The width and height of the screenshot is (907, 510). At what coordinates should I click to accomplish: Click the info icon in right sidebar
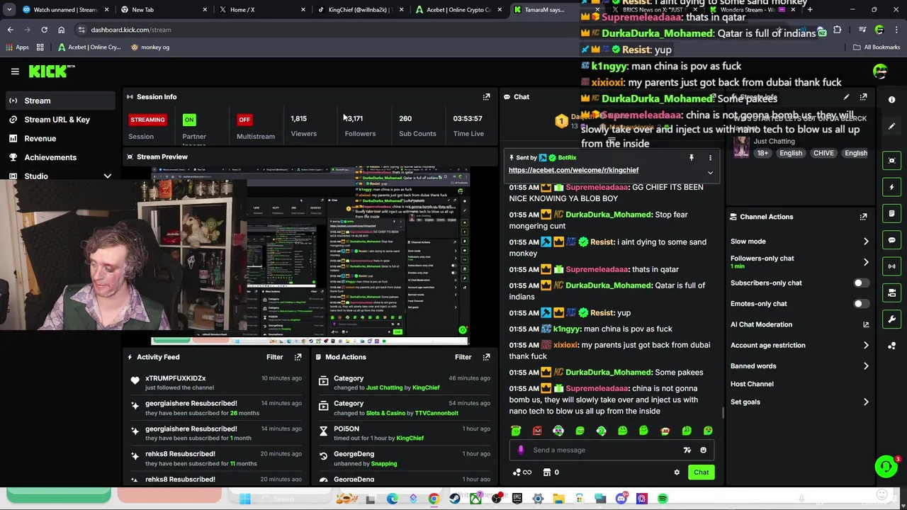tap(892, 100)
